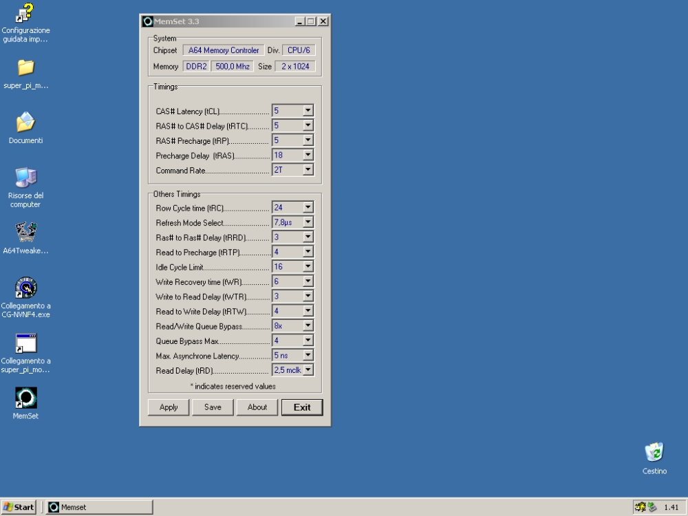Click the Apply button
This screenshot has height=516, width=688.
pyautogui.click(x=169, y=407)
